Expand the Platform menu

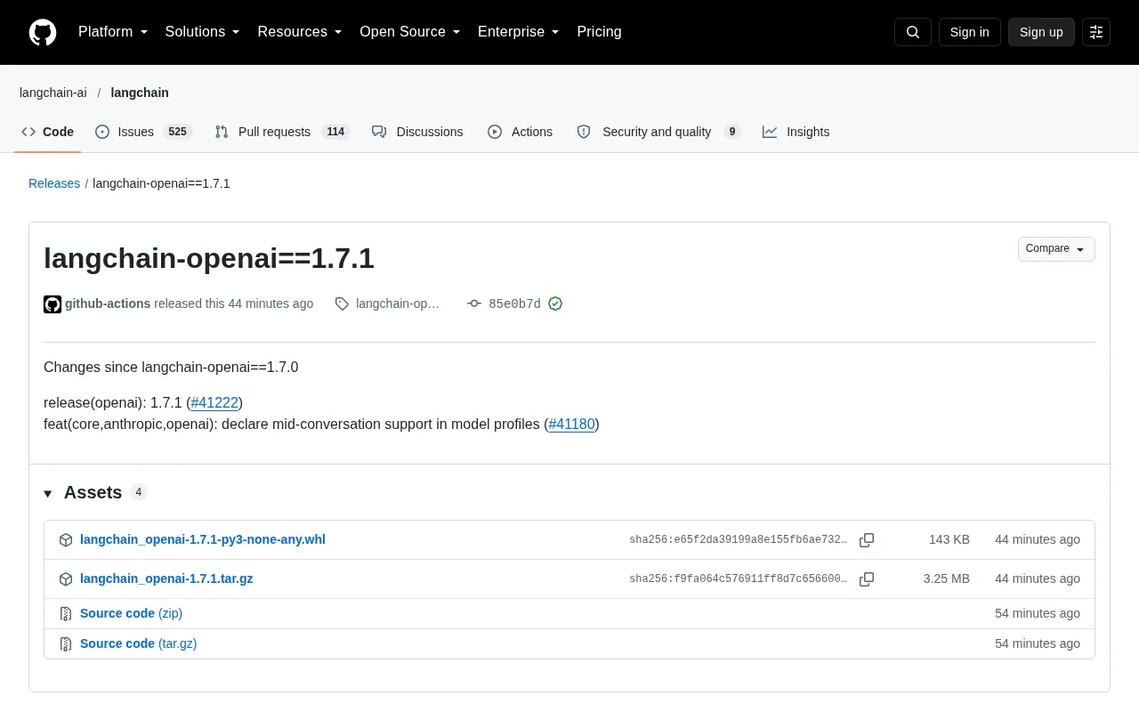113,32
